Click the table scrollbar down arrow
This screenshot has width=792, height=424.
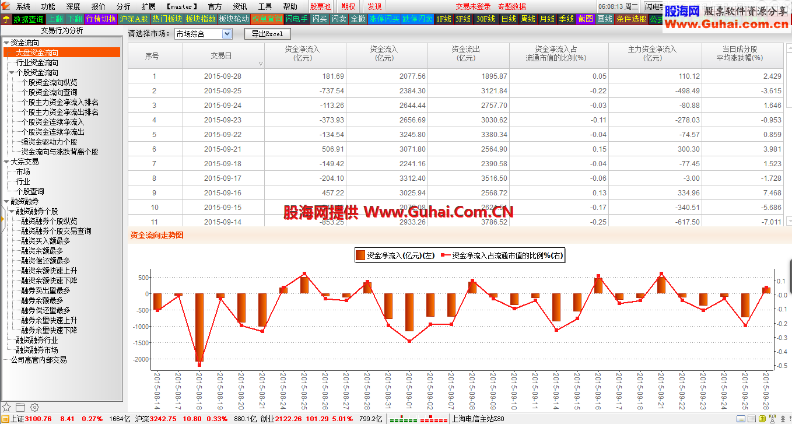[x=789, y=221]
